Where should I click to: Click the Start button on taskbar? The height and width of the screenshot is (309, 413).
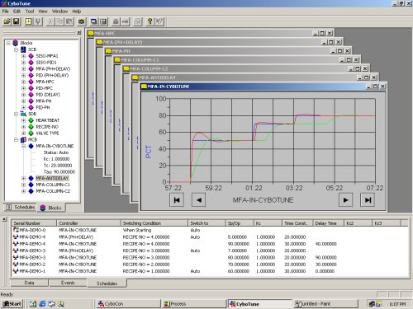[12, 304]
